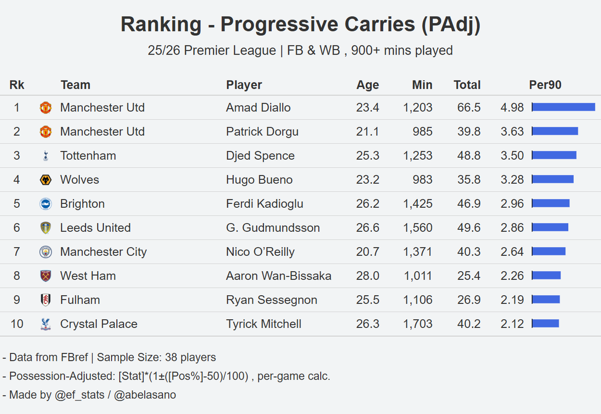Click Tyrick Mitchell's Per90 blue bar
Image resolution: width=601 pixels, height=414 pixels.
[545, 323]
